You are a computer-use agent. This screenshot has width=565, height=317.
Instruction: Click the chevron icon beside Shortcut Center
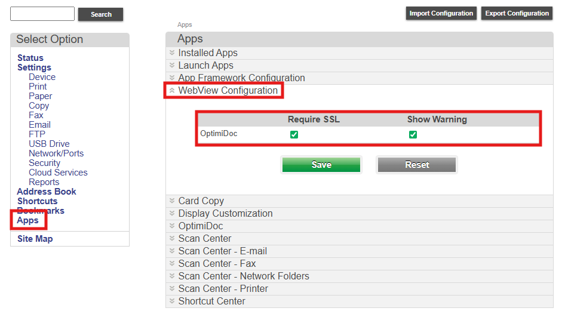point(172,301)
